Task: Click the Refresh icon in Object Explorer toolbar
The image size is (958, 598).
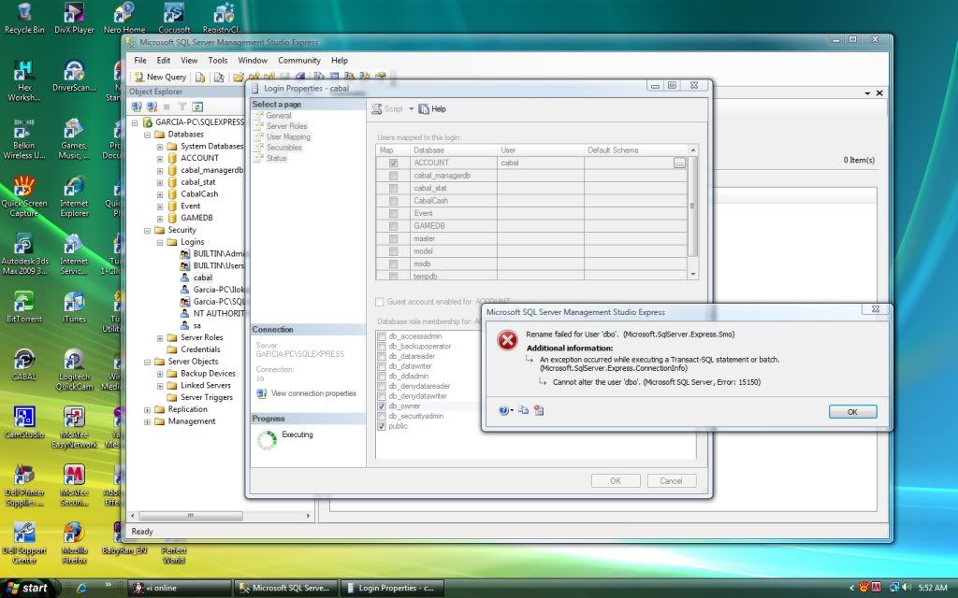Action: 197,107
